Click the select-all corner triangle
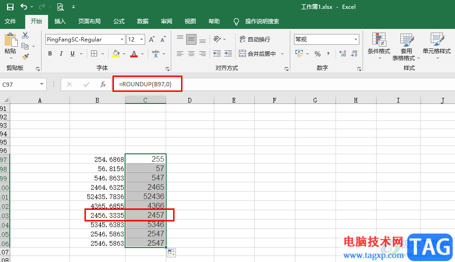Screen dimensions: 455x262 5,100
